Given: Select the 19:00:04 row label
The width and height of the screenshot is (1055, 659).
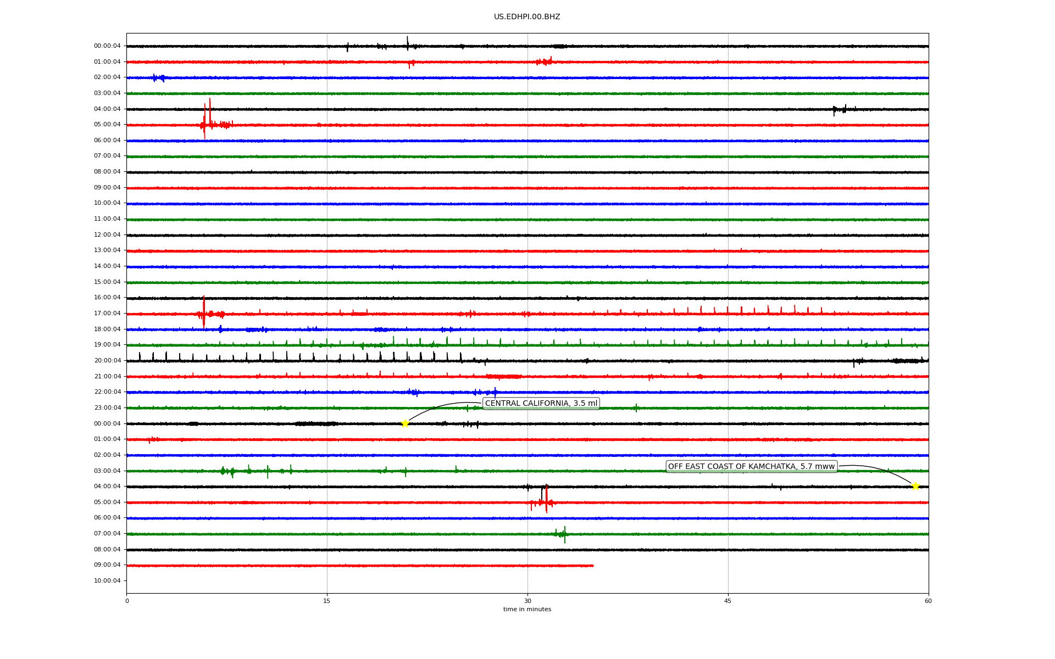Looking at the screenshot, I should tap(107, 345).
